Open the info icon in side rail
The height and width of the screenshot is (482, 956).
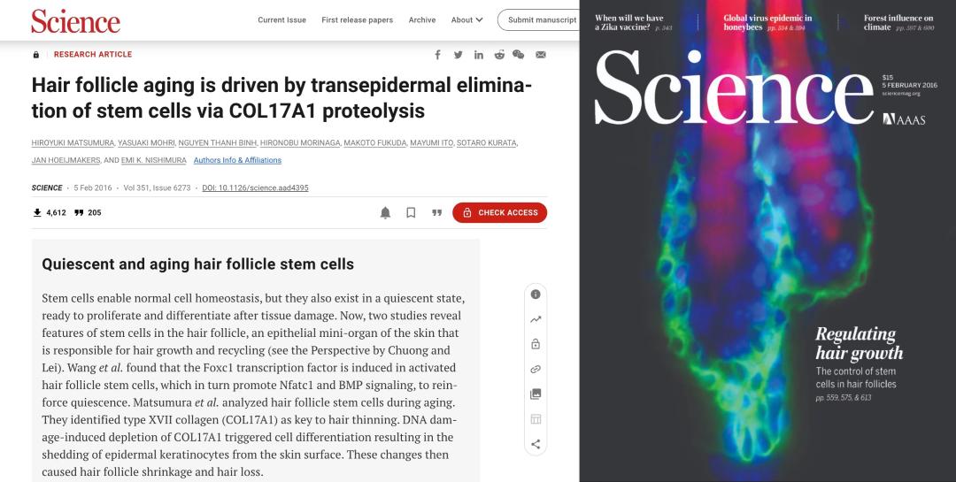point(536,295)
